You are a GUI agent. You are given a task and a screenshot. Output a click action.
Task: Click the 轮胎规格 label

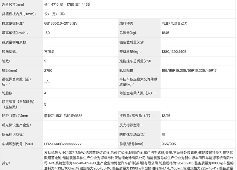click(x=127, y=70)
